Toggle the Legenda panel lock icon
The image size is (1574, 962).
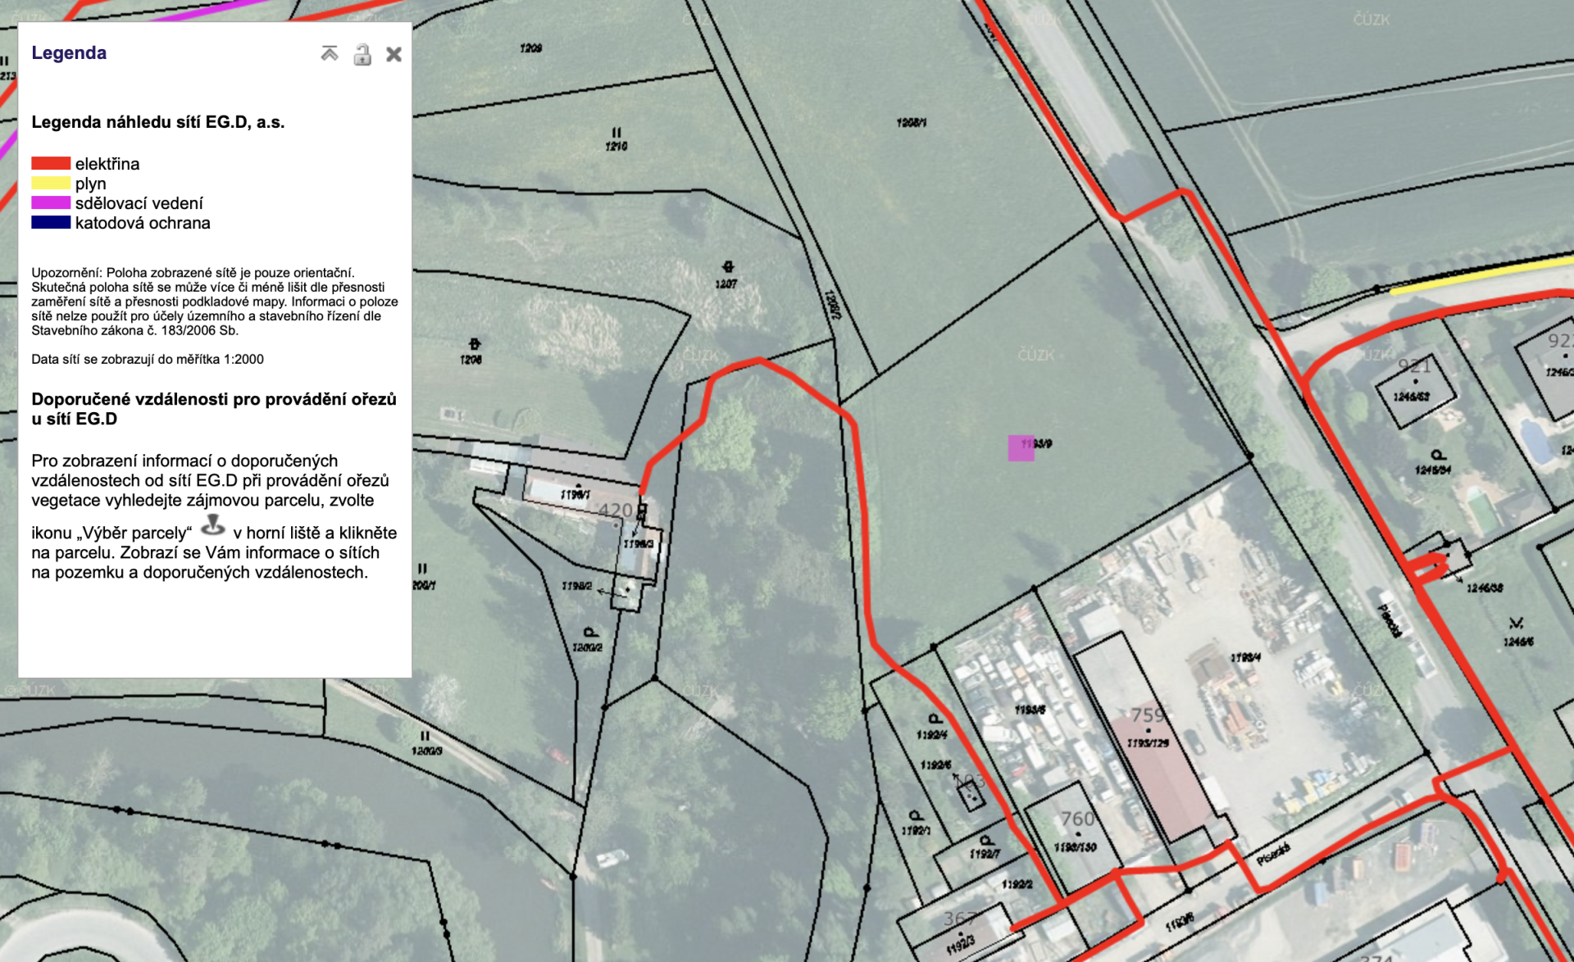click(x=362, y=55)
